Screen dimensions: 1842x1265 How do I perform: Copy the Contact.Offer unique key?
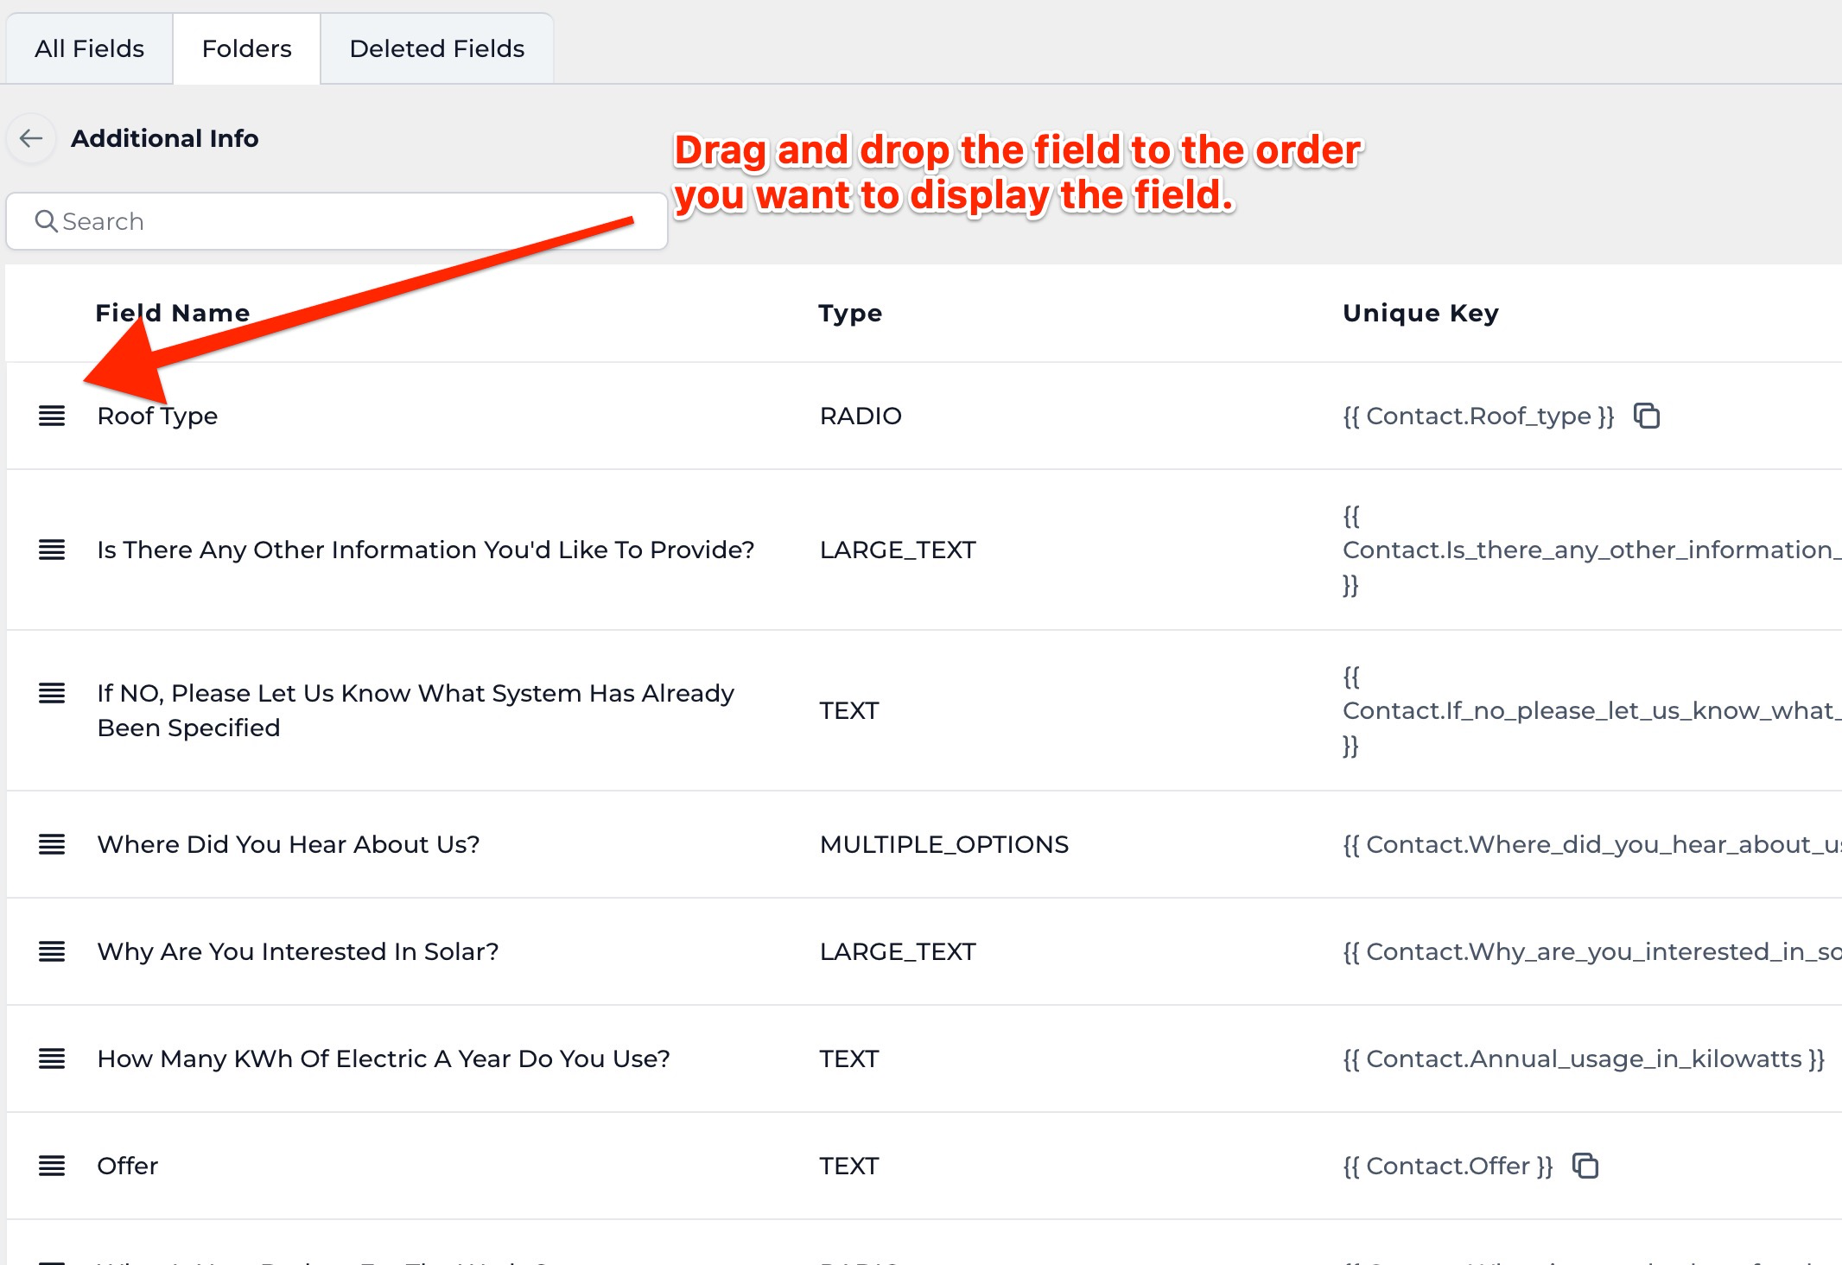click(1585, 1166)
